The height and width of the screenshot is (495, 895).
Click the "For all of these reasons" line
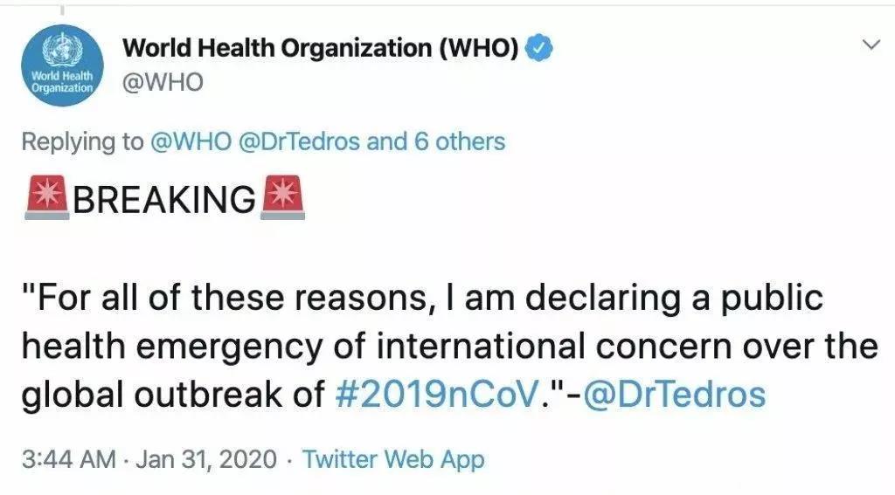coord(422,299)
